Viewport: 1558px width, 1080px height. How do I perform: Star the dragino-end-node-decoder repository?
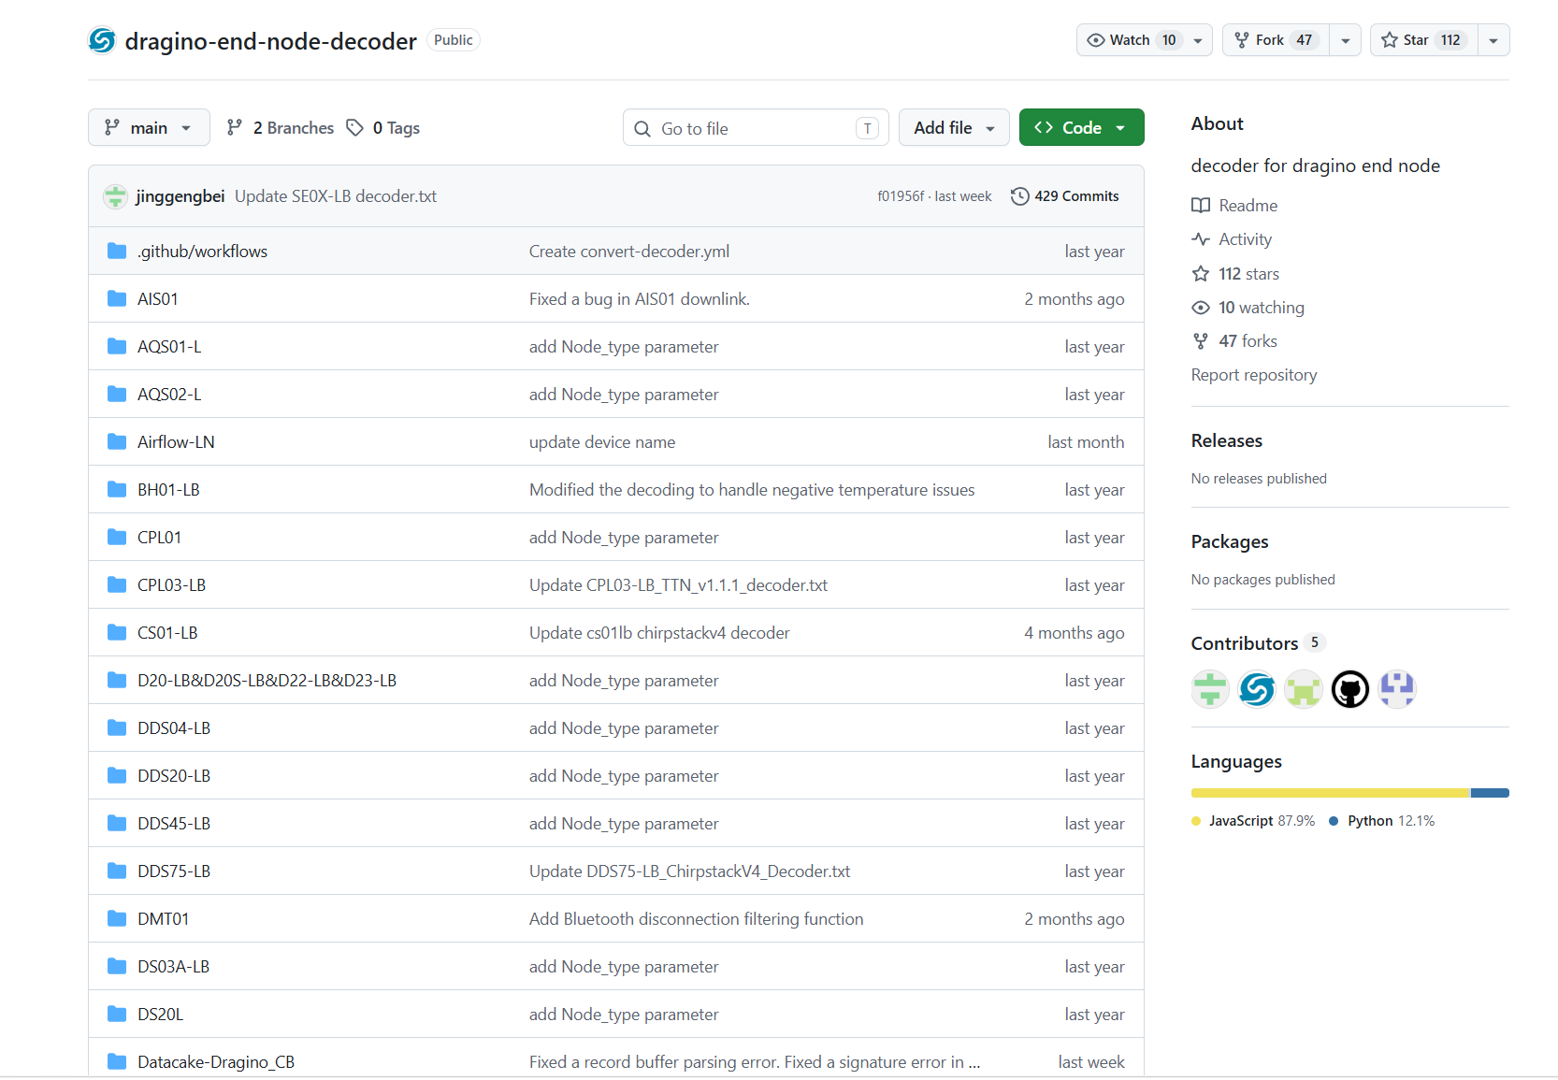1424,40
